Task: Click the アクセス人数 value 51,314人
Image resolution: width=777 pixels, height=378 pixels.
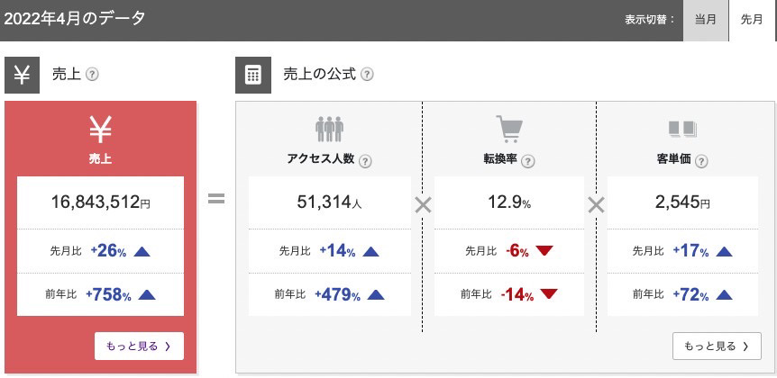Action: [x=329, y=202]
